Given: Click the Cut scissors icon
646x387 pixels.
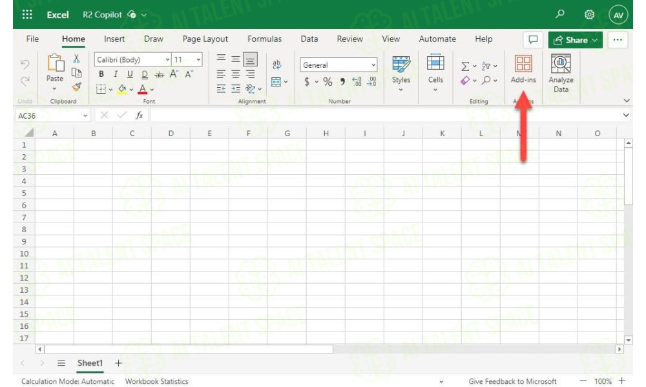Looking at the screenshot, I should point(76,59).
